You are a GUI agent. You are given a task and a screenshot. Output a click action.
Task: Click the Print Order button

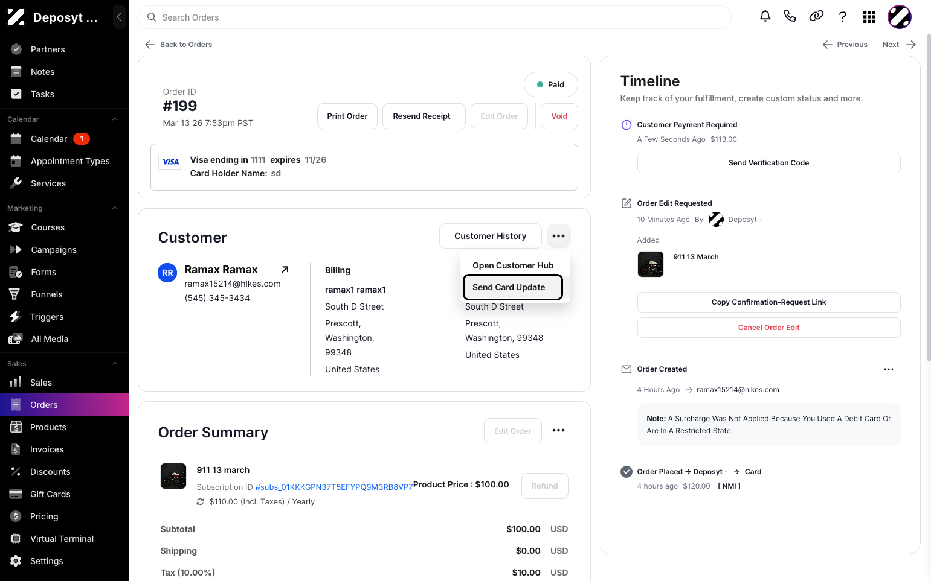pyautogui.click(x=347, y=116)
